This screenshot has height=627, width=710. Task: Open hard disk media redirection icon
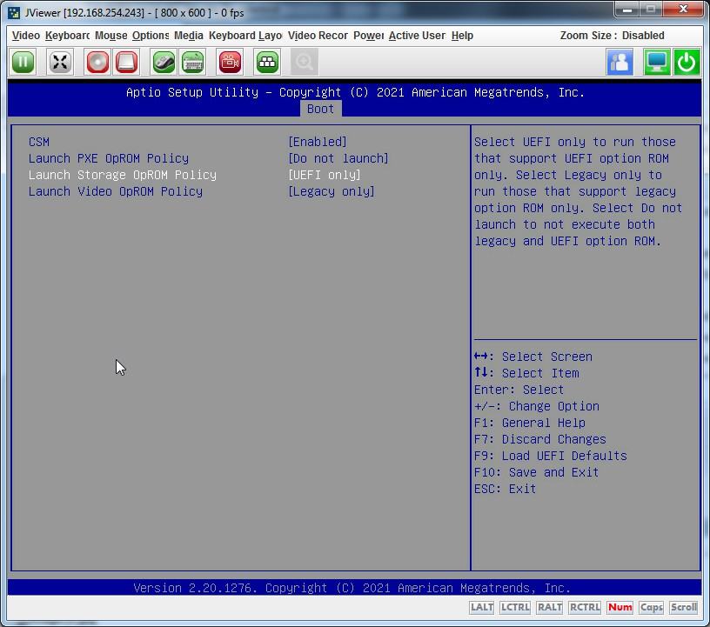[126, 62]
